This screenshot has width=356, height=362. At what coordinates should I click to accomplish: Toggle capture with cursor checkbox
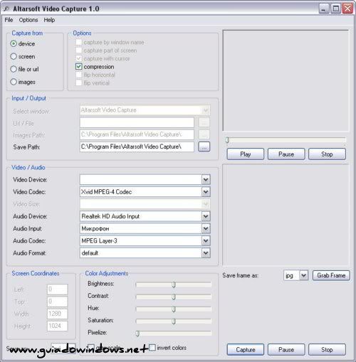pyautogui.click(x=79, y=58)
